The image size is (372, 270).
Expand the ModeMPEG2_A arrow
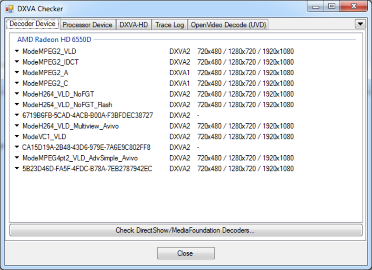(x=17, y=72)
